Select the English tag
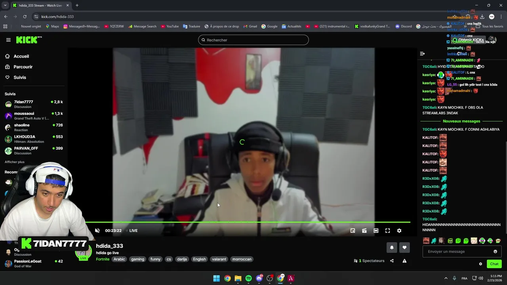The image size is (507, 285). tap(199, 259)
